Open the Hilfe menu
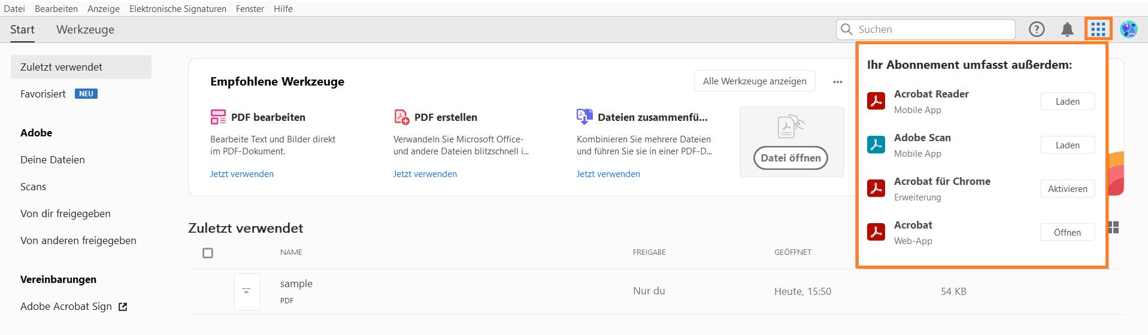Image resolution: width=1148 pixels, height=335 pixels. click(x=283, y=8)
